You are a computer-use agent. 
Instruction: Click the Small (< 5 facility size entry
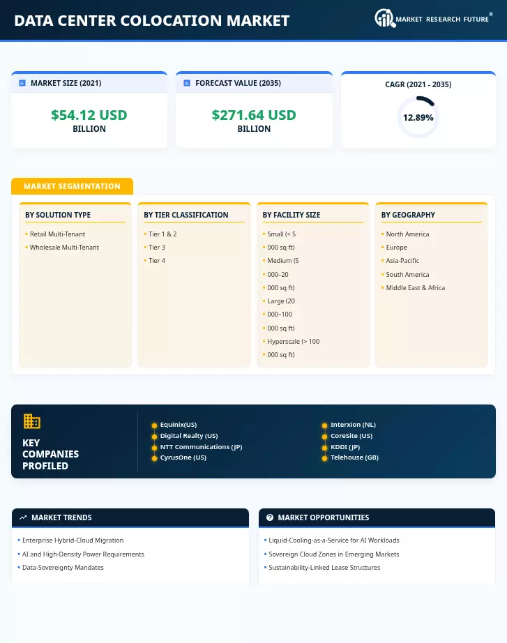pyautogui.click(x=281, y=234)
